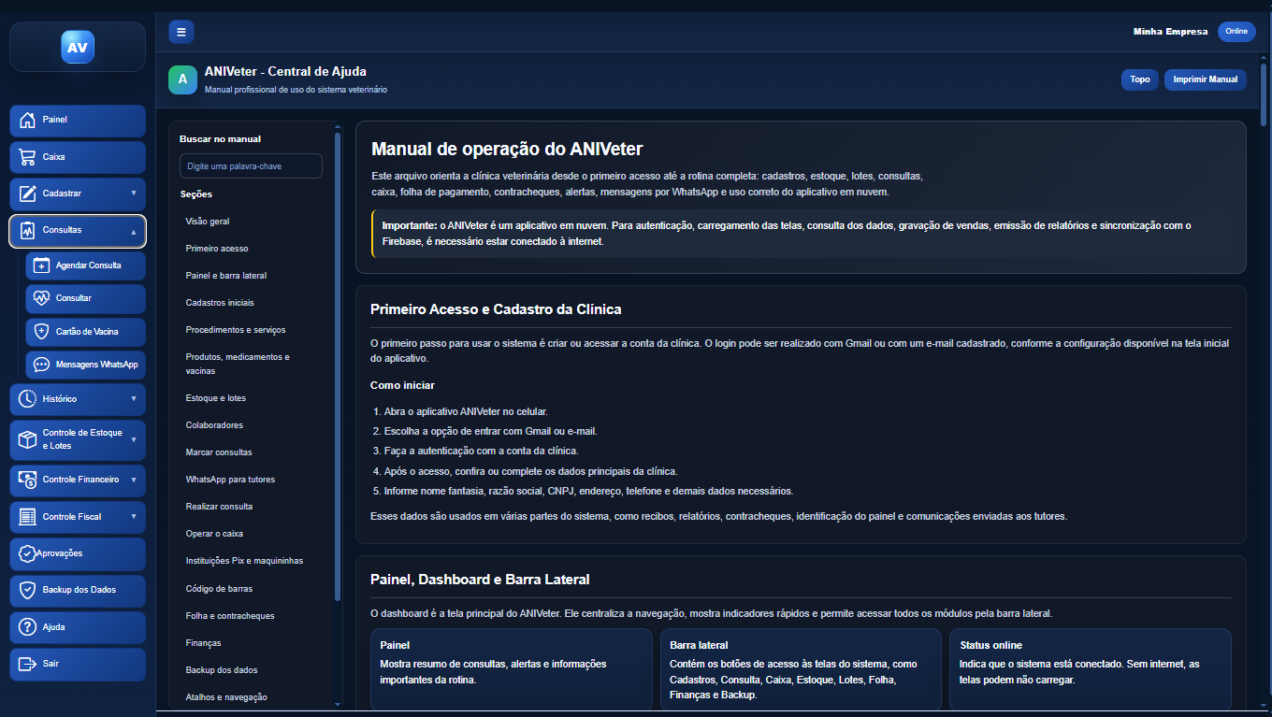The width and height of the screenshot is (1272, 717).
Task: Select Agendar Consulta in the sidebar
Action: [85, 265]
